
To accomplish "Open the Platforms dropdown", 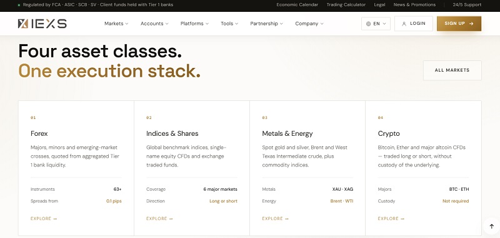I will pyautogui.click(x=194, y=24).
